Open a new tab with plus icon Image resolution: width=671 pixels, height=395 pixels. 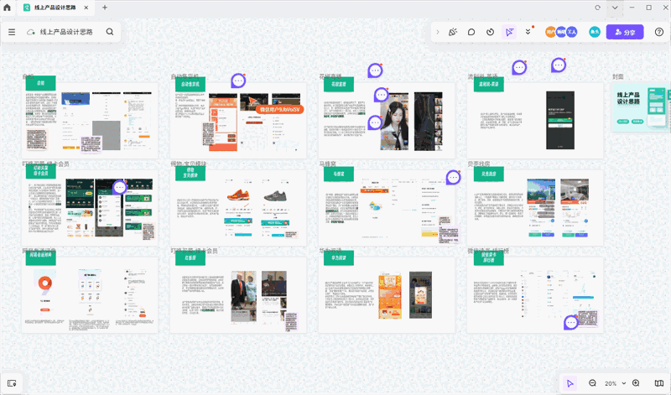(x=105, y=8)
